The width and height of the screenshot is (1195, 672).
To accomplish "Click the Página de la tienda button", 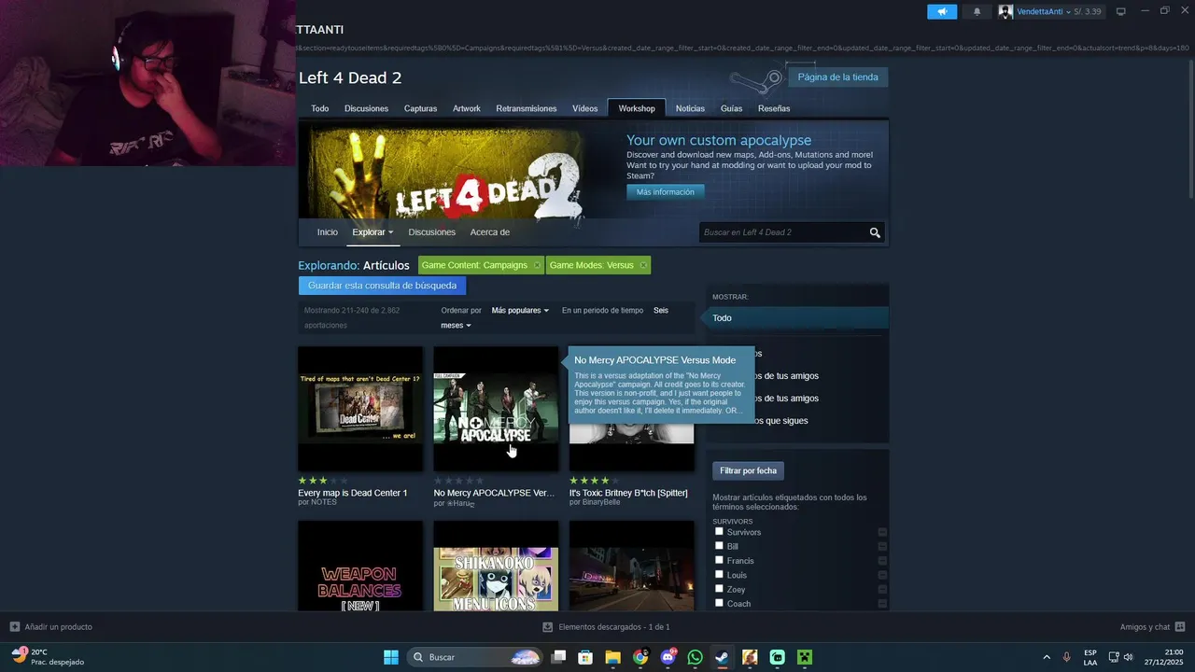I will 837,77.
